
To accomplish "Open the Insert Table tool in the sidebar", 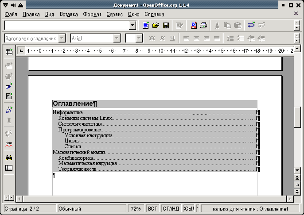I will point(8,53).
